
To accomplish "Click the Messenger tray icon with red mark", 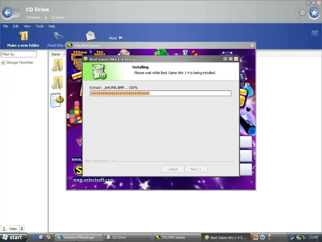I will click(x=299, y=237).
